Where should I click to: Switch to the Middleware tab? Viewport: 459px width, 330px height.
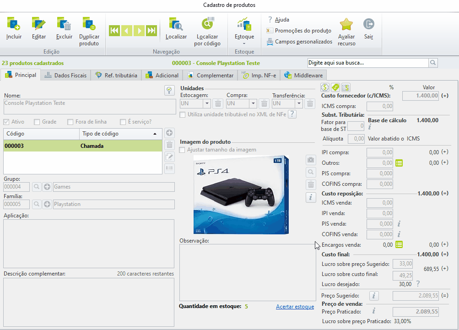point(303,75)
